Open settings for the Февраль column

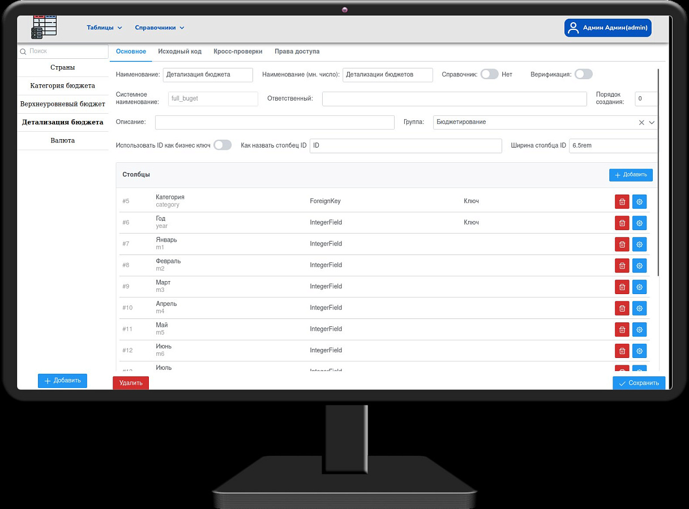(x=640, y=266)
